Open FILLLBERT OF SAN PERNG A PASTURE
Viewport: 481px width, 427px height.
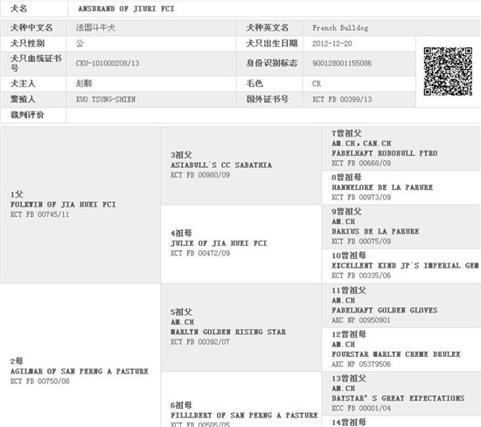point(244,416)
